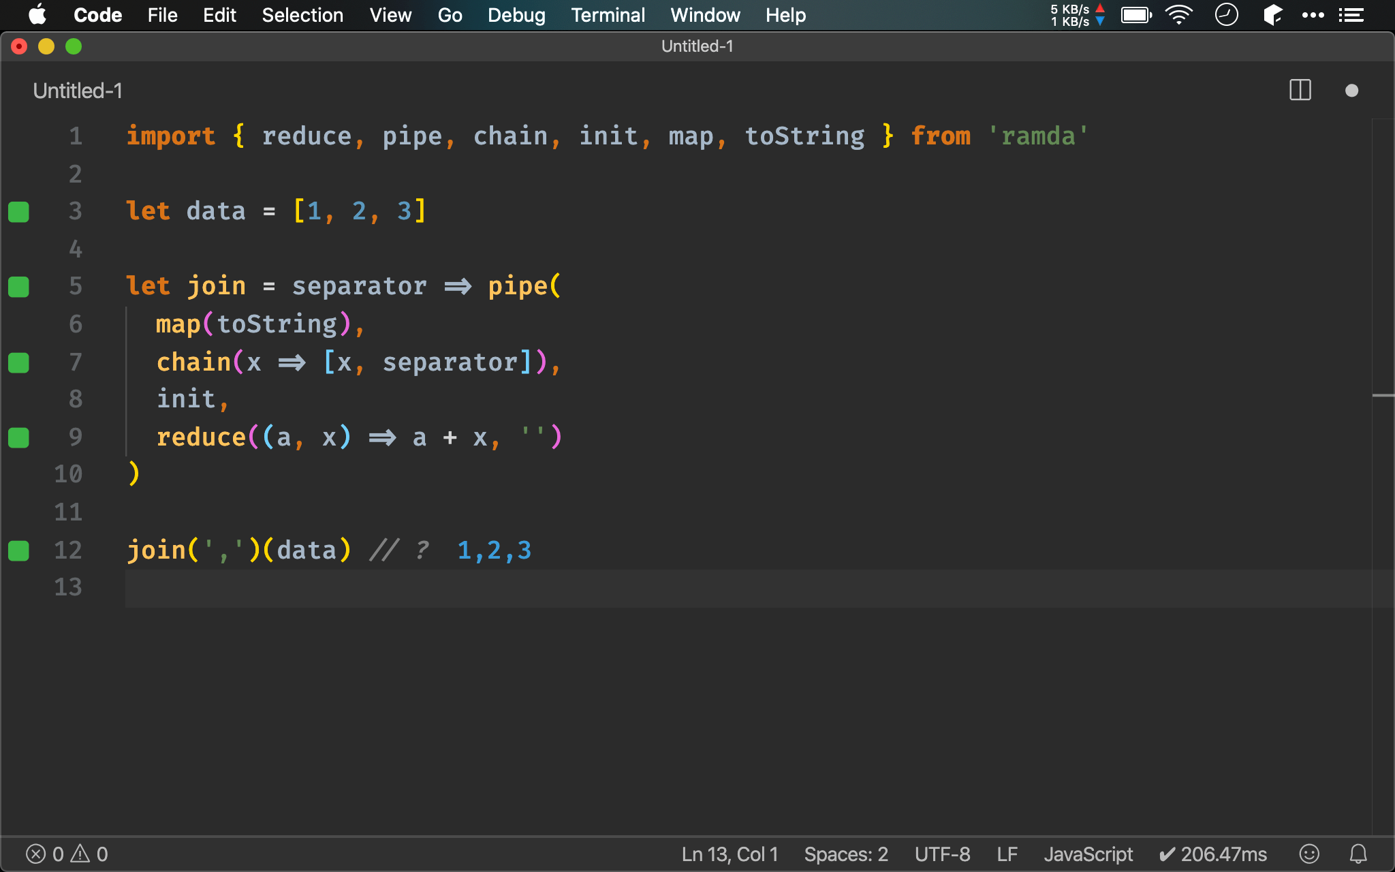Click line number 10 in gutter
Viewport: 1395px width, 872px height.
point(68,474)
